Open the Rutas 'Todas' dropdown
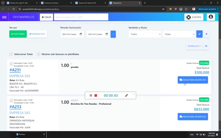Image resolution: width=221 pixels, height=138 pixels. [x=179, y=34]
